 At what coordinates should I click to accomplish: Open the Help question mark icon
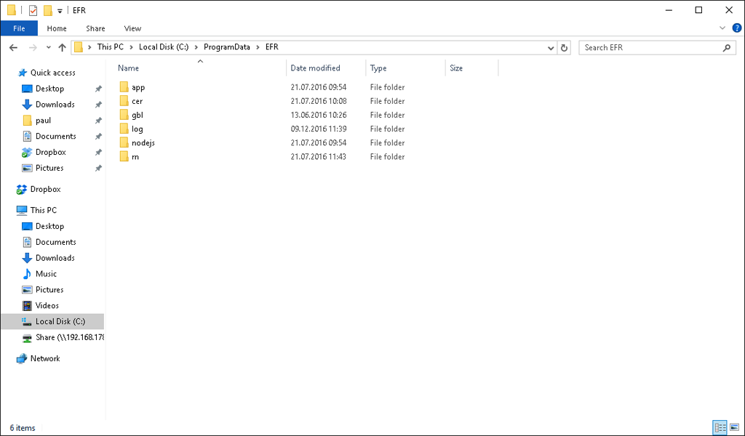point(736,28)
